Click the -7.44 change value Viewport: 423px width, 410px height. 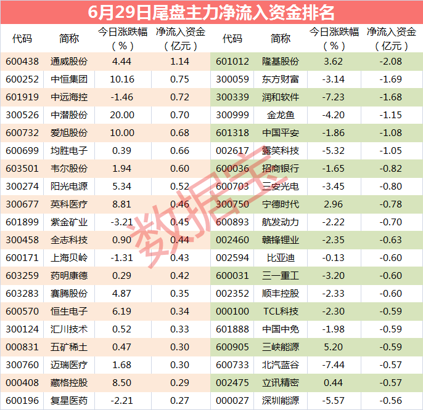click(x=333, y=364)
